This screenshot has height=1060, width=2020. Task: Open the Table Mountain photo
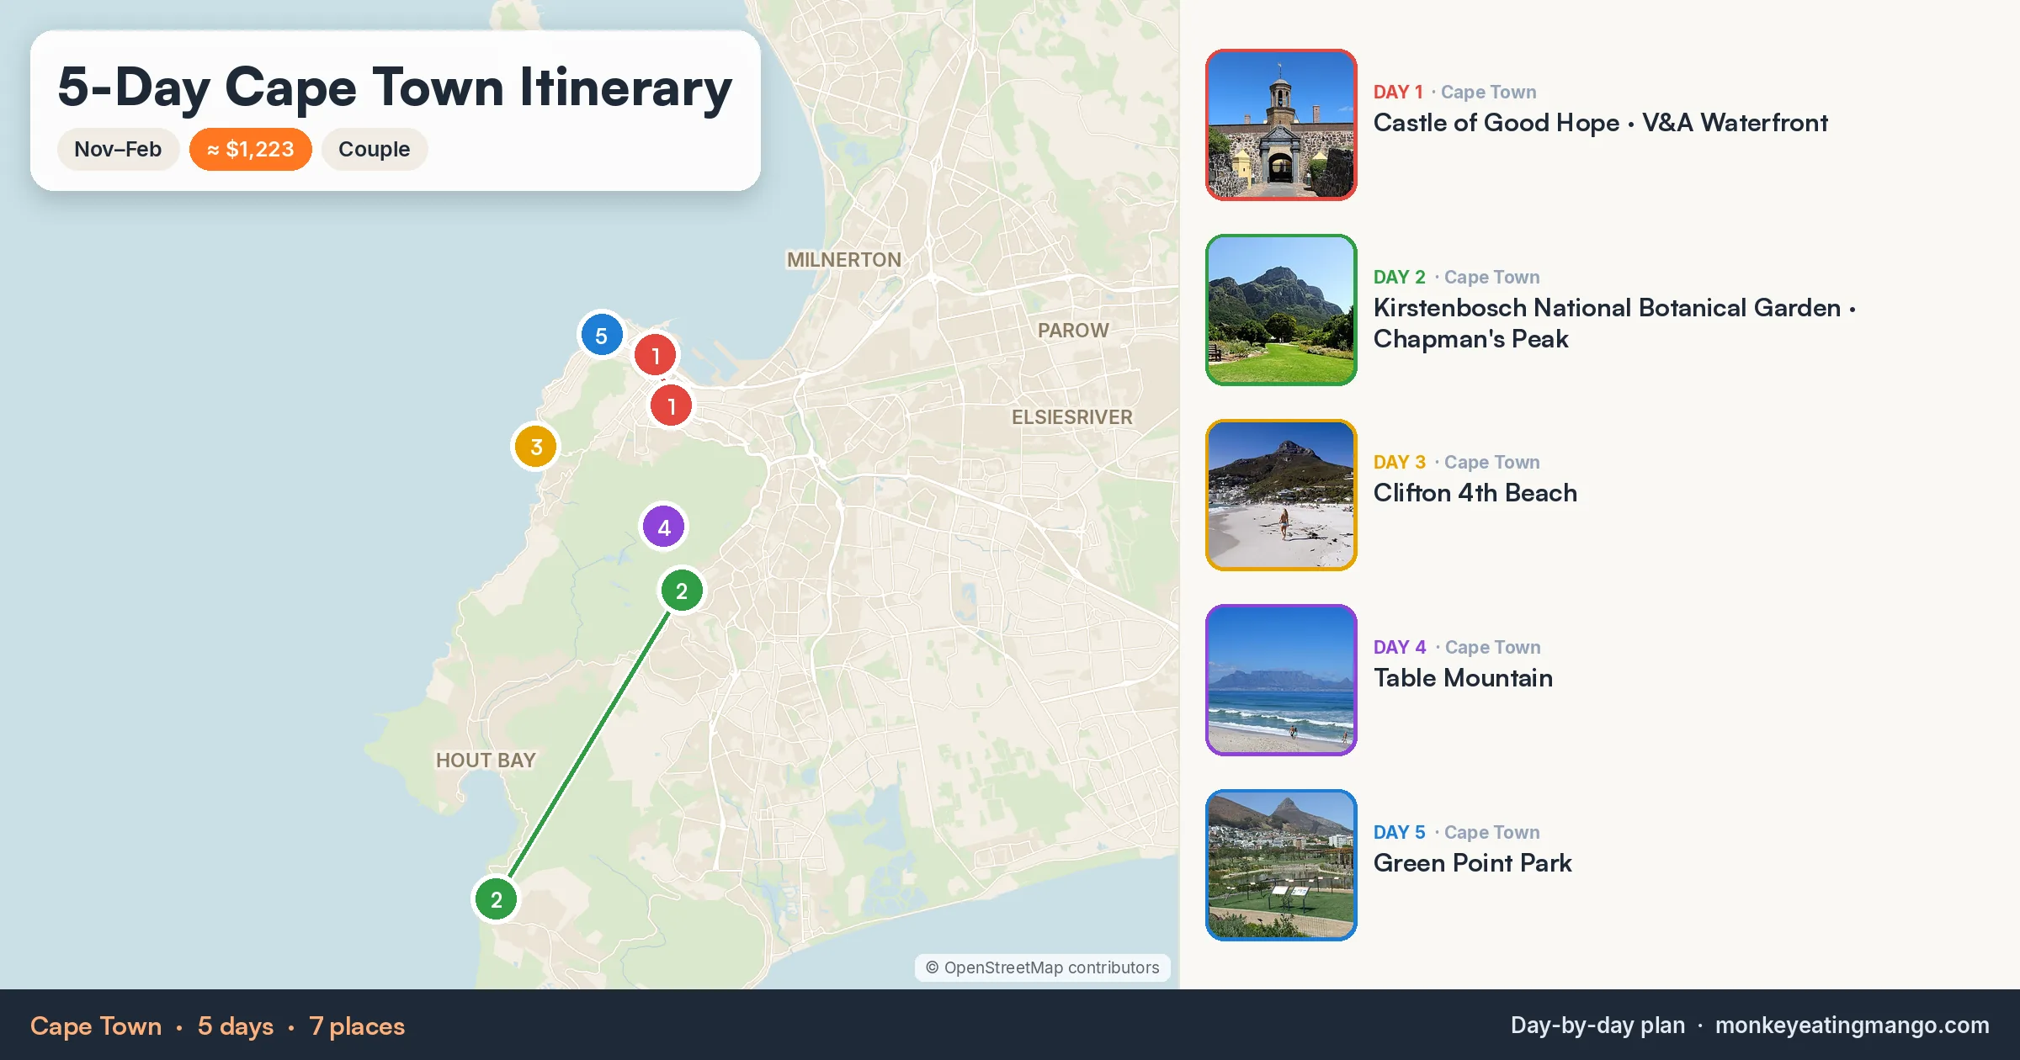[1281, 680]
